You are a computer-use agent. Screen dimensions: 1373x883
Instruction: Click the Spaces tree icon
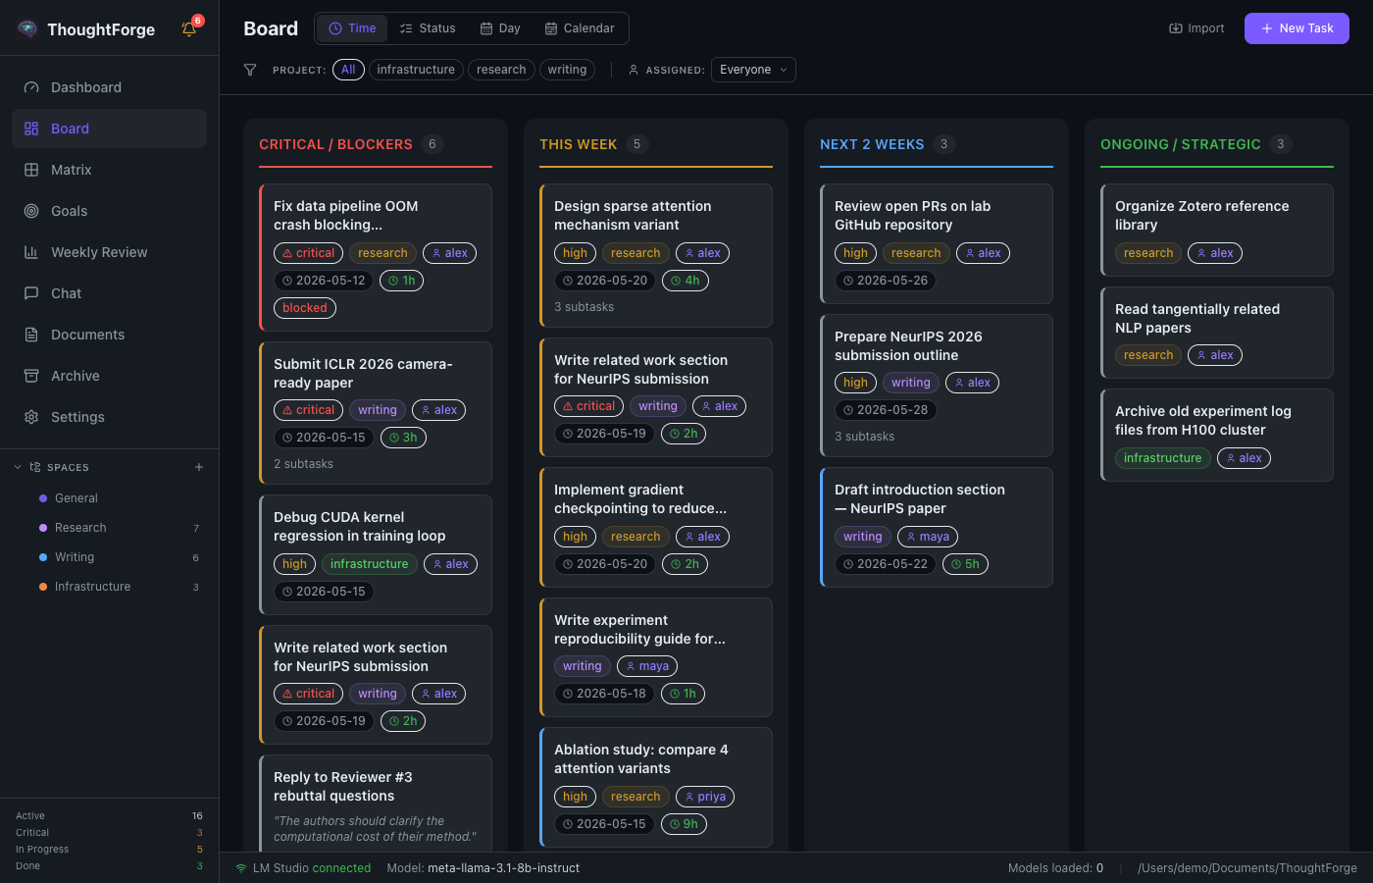35,467
